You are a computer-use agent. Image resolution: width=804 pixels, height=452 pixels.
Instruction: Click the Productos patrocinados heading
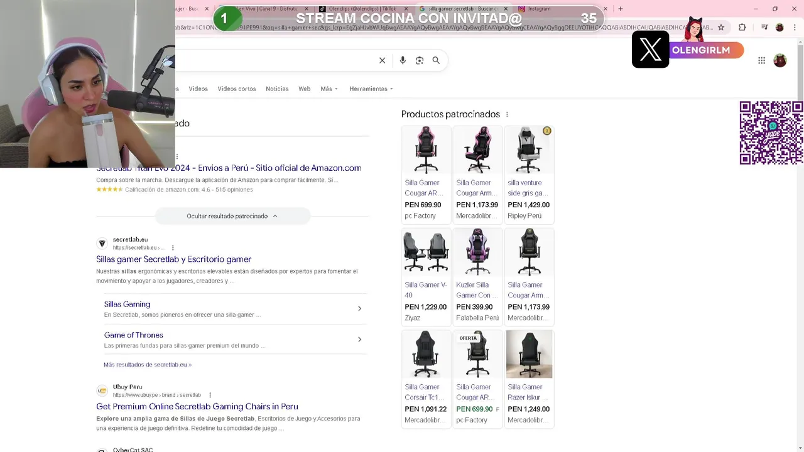(x=450, y=114)
